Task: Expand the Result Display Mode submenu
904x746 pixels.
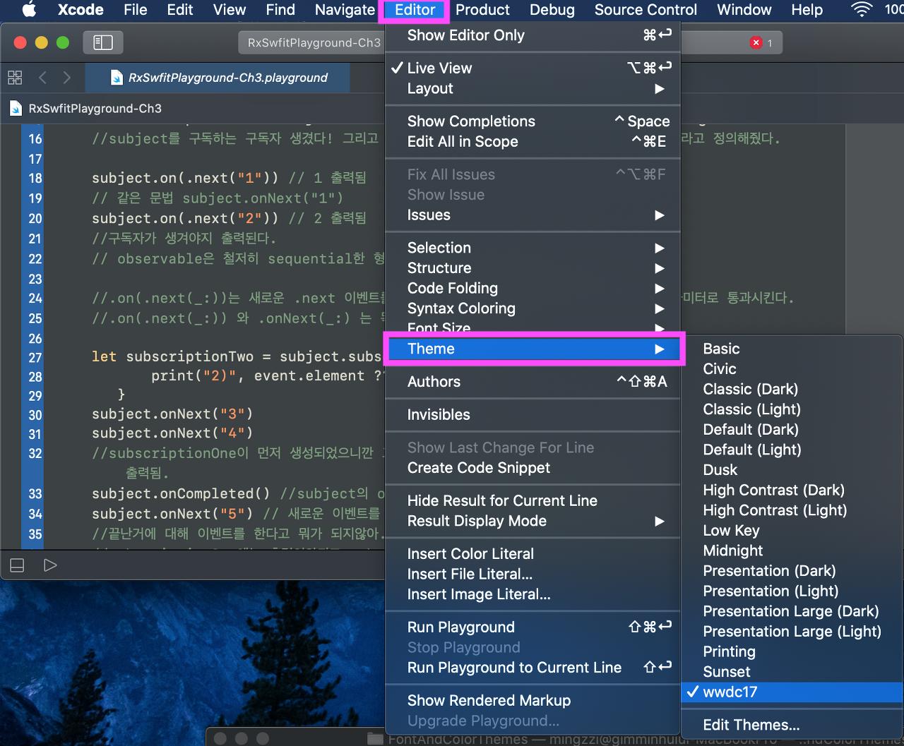Action: (533, 522)
